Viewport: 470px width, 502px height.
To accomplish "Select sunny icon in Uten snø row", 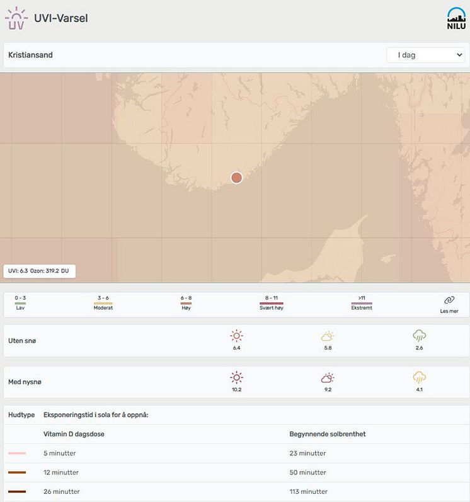I will 237,336.
